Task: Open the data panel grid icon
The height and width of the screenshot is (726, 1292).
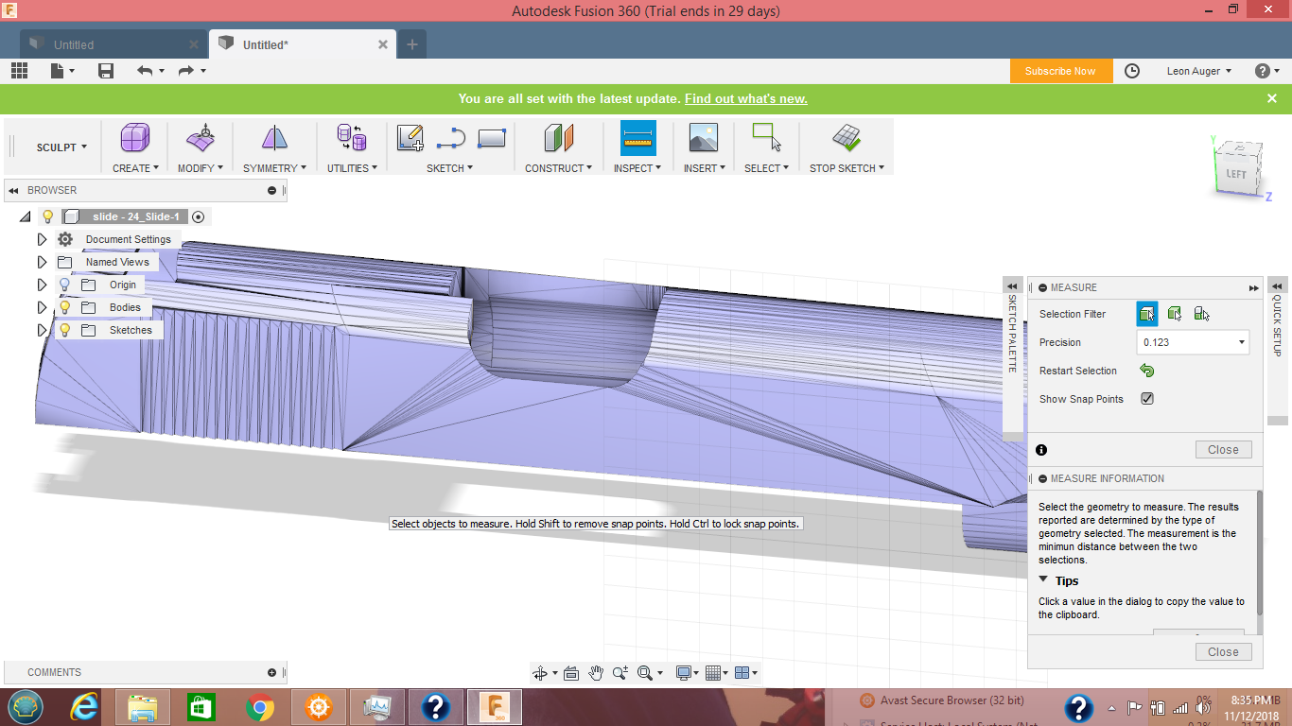Action: pos(19,71)
